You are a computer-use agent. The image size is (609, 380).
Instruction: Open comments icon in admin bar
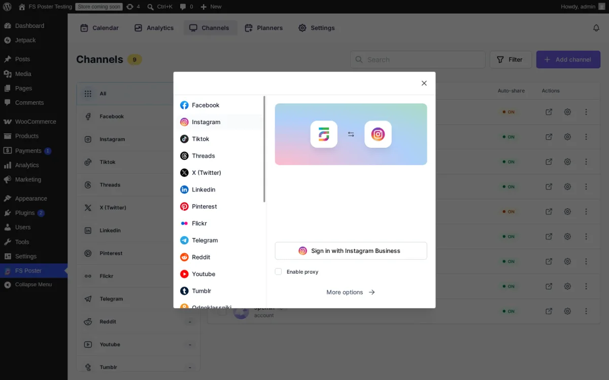185,7
